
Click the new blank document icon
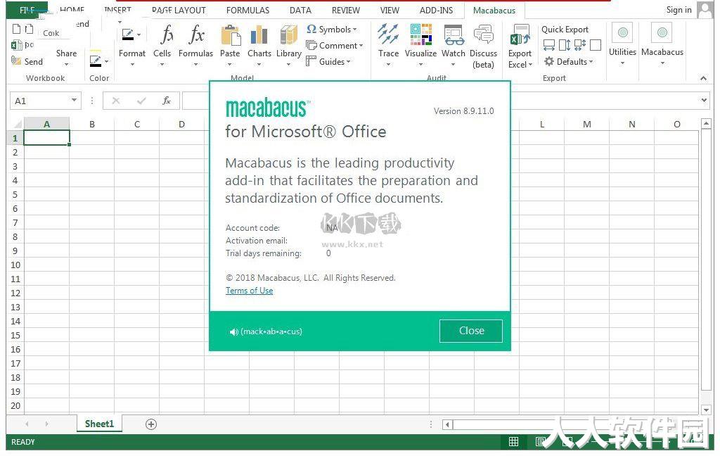coord(17,30)
